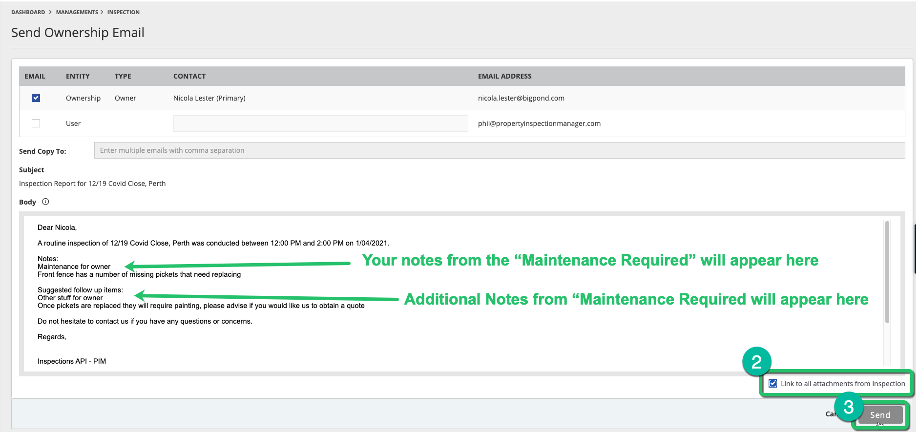Click the 'Do not hesitate to contact us' line
This screenshot has width=919, height=432.
[x=145, y=321]
